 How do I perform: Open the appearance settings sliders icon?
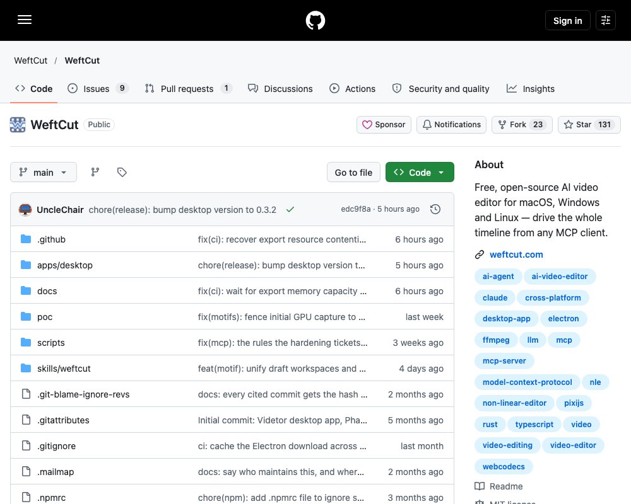606,20
